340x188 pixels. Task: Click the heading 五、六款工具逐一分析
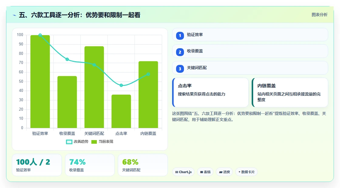80,15
